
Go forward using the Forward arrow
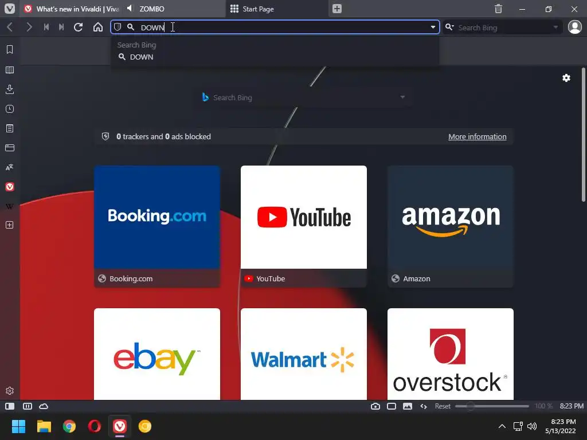tap(29, 27)
